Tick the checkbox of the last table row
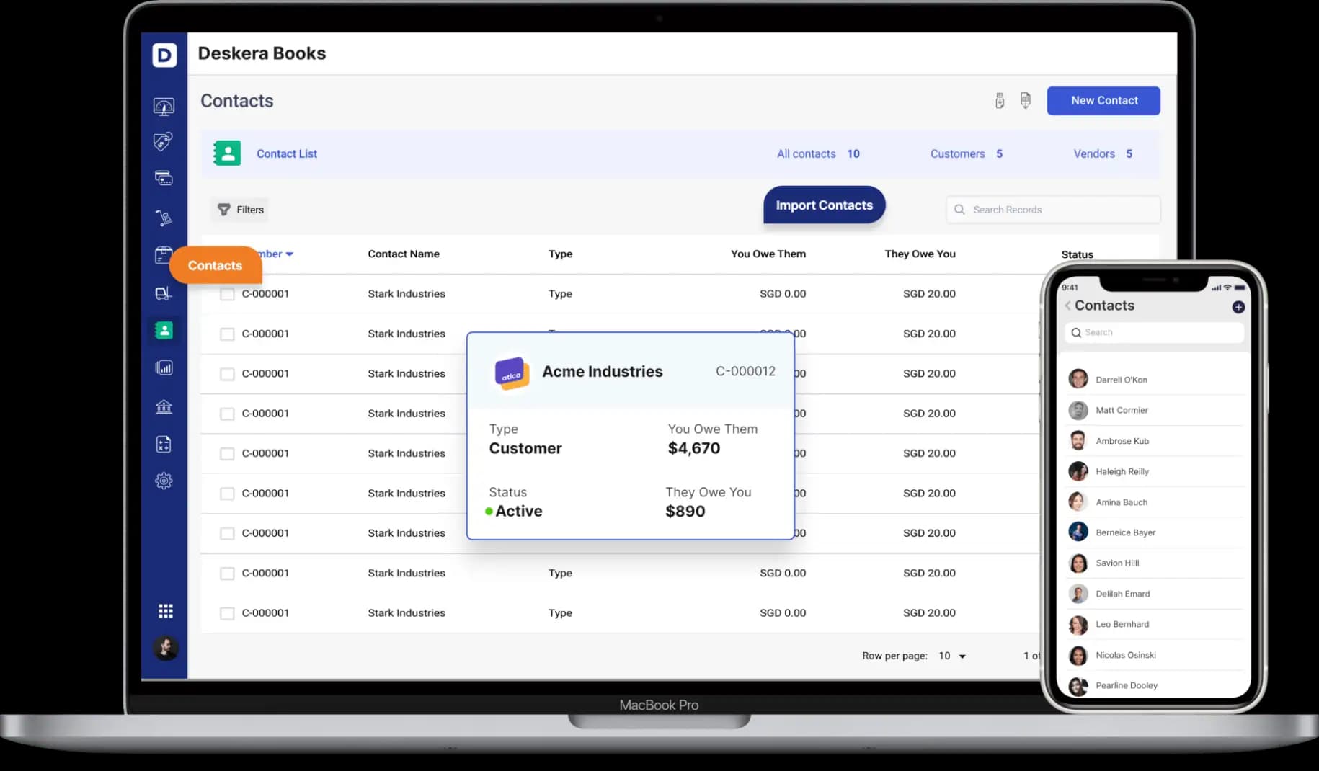 coord(227,613)
